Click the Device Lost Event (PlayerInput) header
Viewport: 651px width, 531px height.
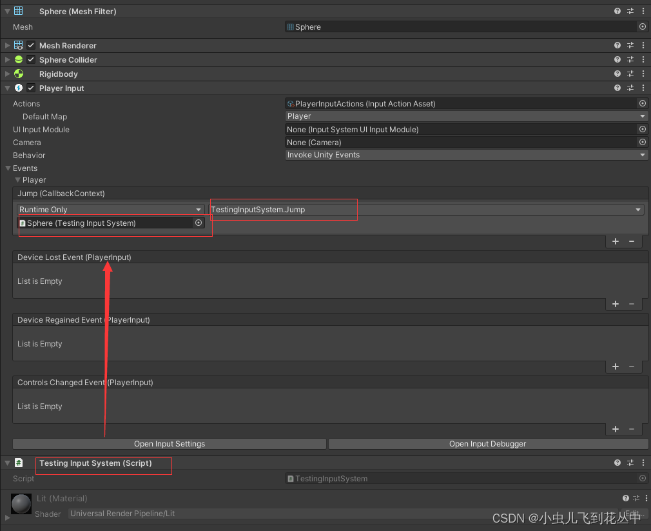(331, 257)
